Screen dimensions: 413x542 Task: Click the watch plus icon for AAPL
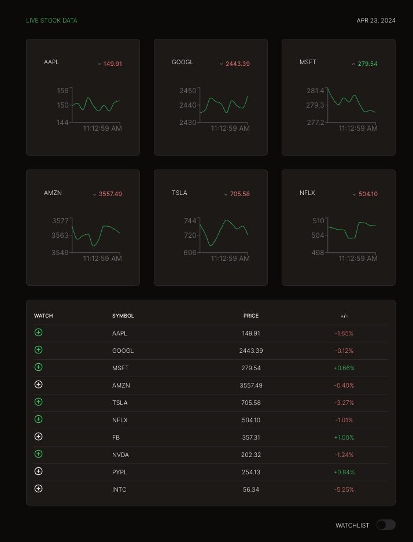tap(39, 333)
